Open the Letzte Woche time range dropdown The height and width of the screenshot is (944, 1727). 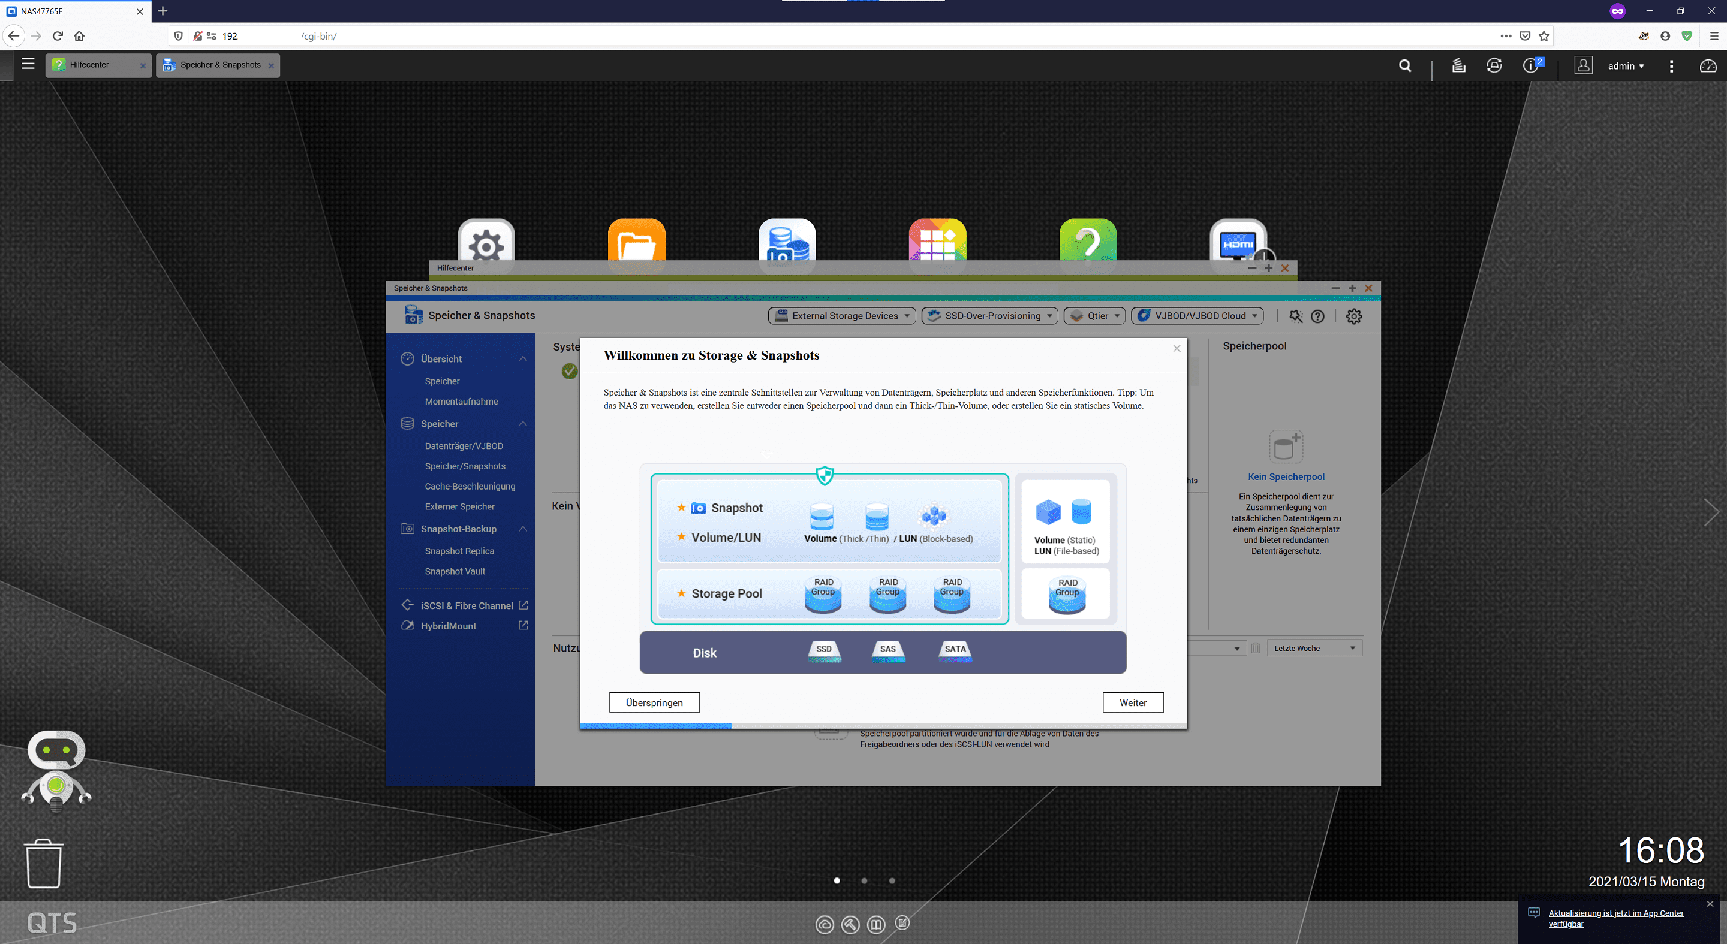point(1314,648)
